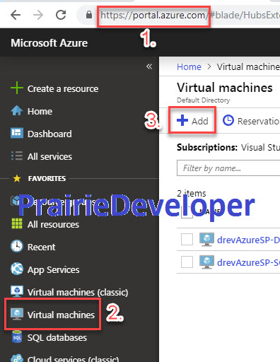Click the '2 items' count text
This screenshot has height=362, width=280.
click(x=192, y=193)
